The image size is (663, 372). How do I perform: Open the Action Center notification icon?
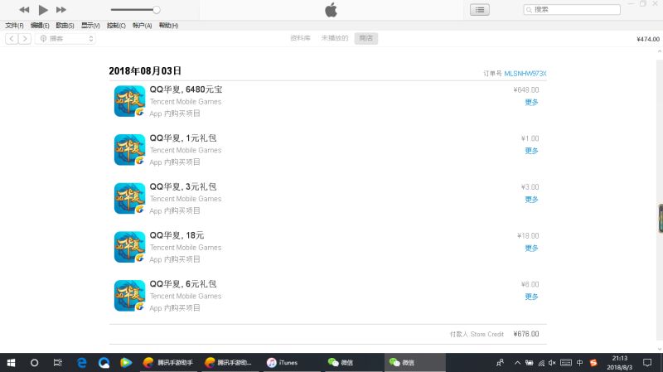click(647, 363)
